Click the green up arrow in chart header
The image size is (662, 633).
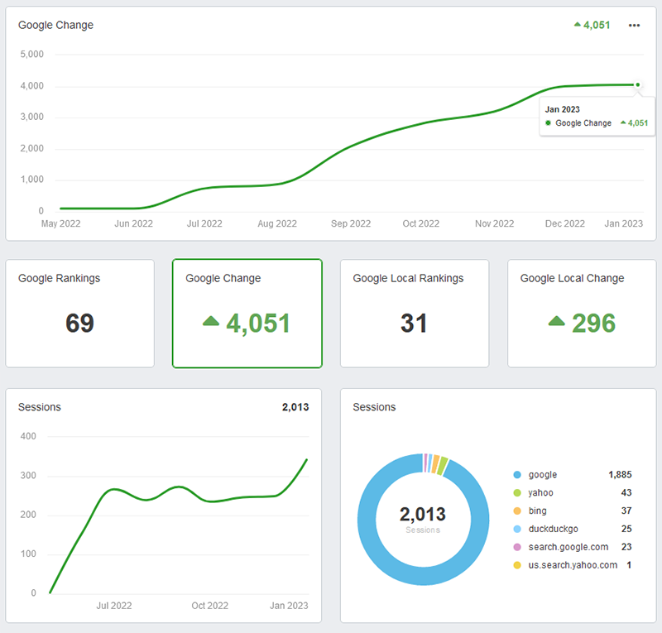click(578, 26)
